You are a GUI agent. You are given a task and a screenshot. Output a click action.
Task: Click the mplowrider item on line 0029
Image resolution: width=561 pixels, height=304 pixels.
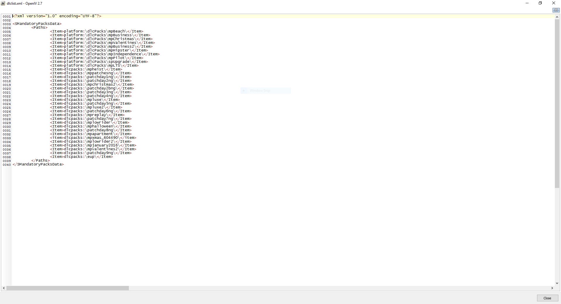pos(90,122)
